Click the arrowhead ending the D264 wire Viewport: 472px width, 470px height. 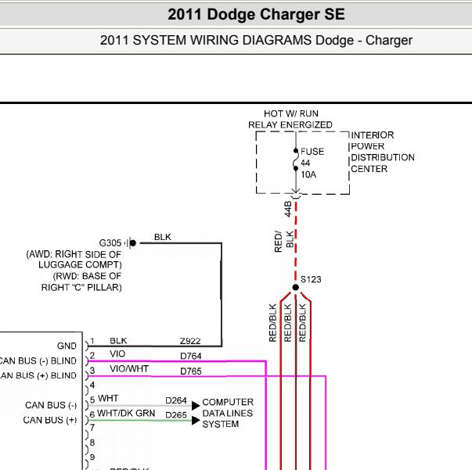click(x=196, y=405)
